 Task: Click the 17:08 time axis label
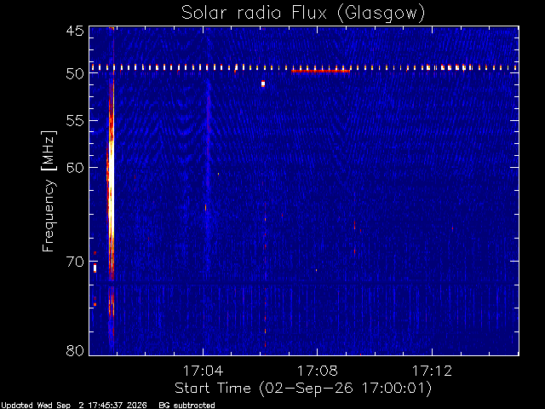(318, 371)
